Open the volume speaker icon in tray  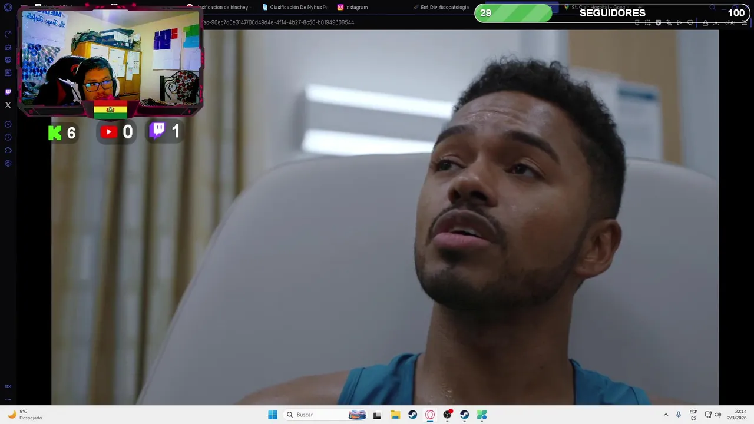click(717, 415)
